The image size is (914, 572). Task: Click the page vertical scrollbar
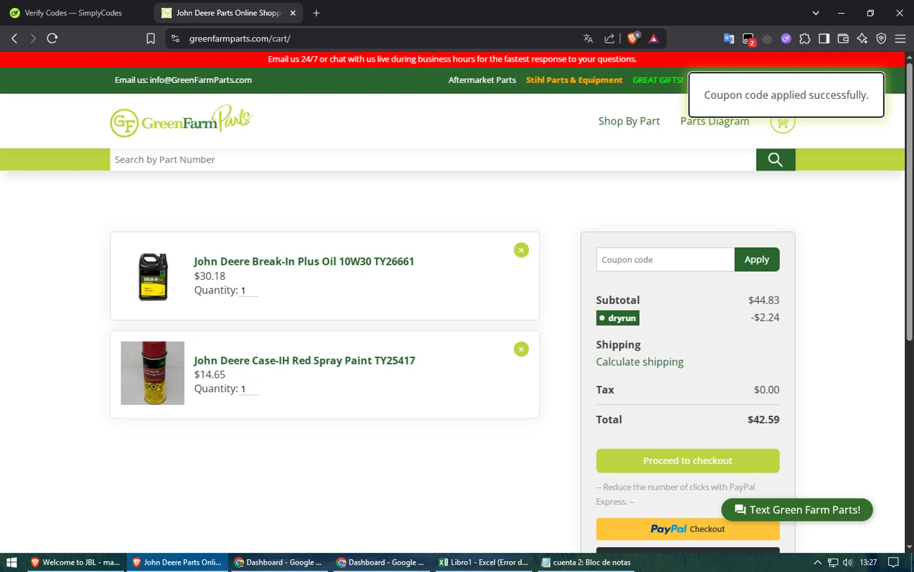[x=909, y=201]
